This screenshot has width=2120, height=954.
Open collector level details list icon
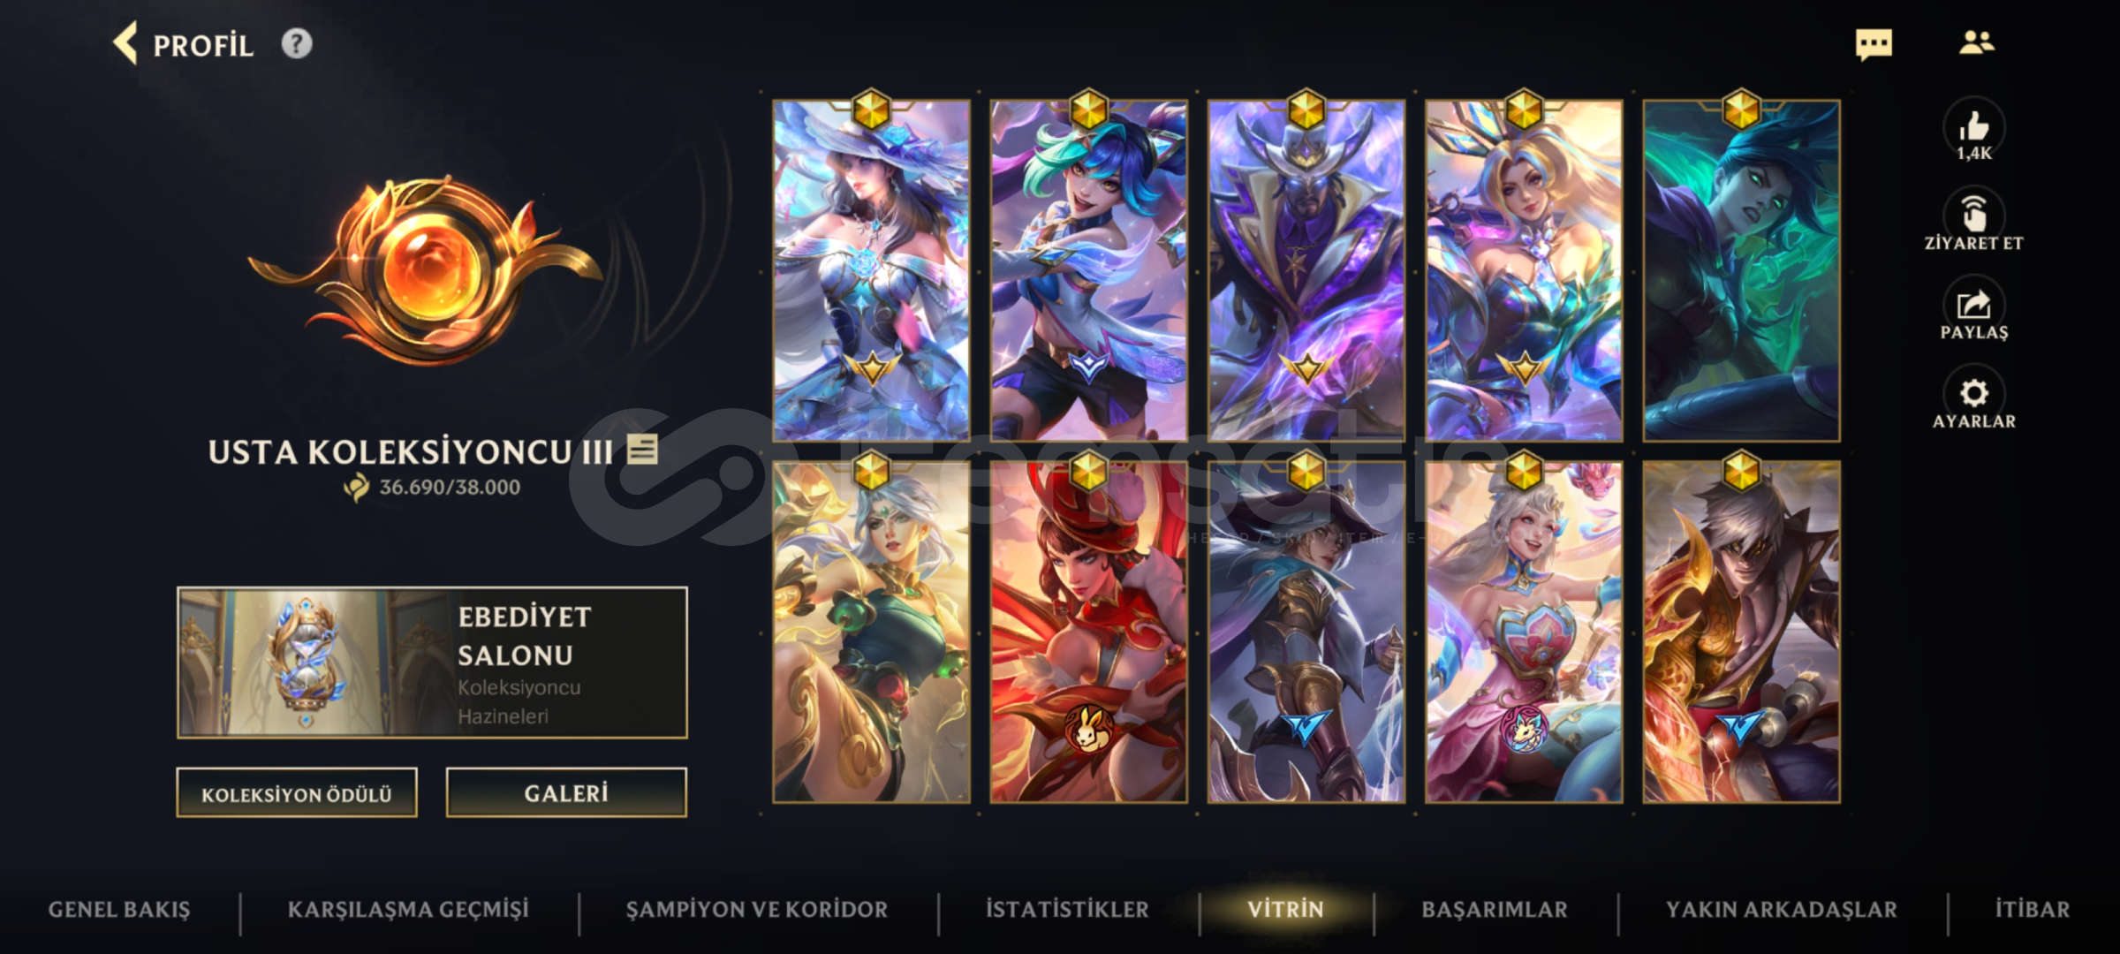(x=642, y=450)
